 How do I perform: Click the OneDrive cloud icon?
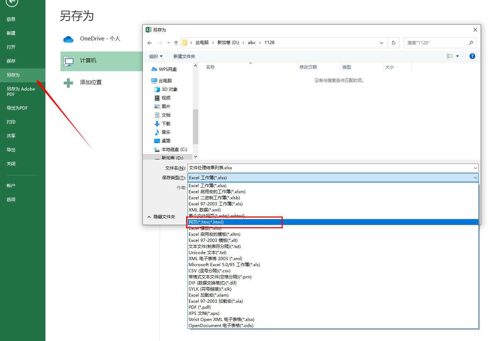(68, 39)
